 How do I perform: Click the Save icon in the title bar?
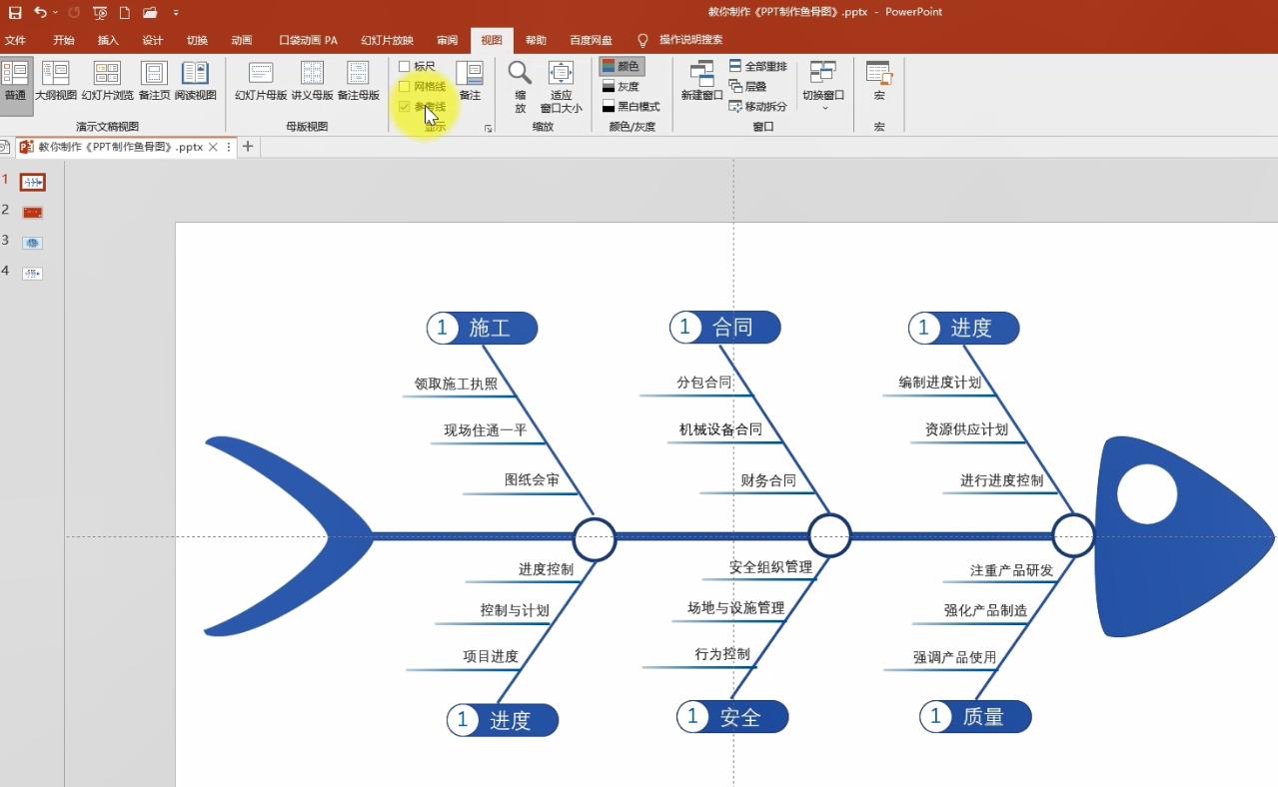click(x=15, y=13)
